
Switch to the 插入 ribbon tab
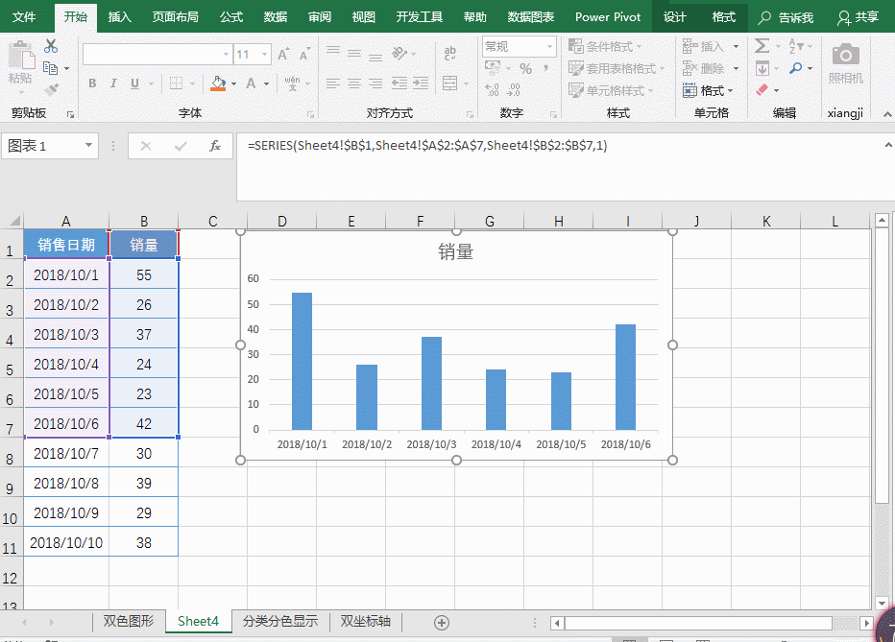(120, 17)
